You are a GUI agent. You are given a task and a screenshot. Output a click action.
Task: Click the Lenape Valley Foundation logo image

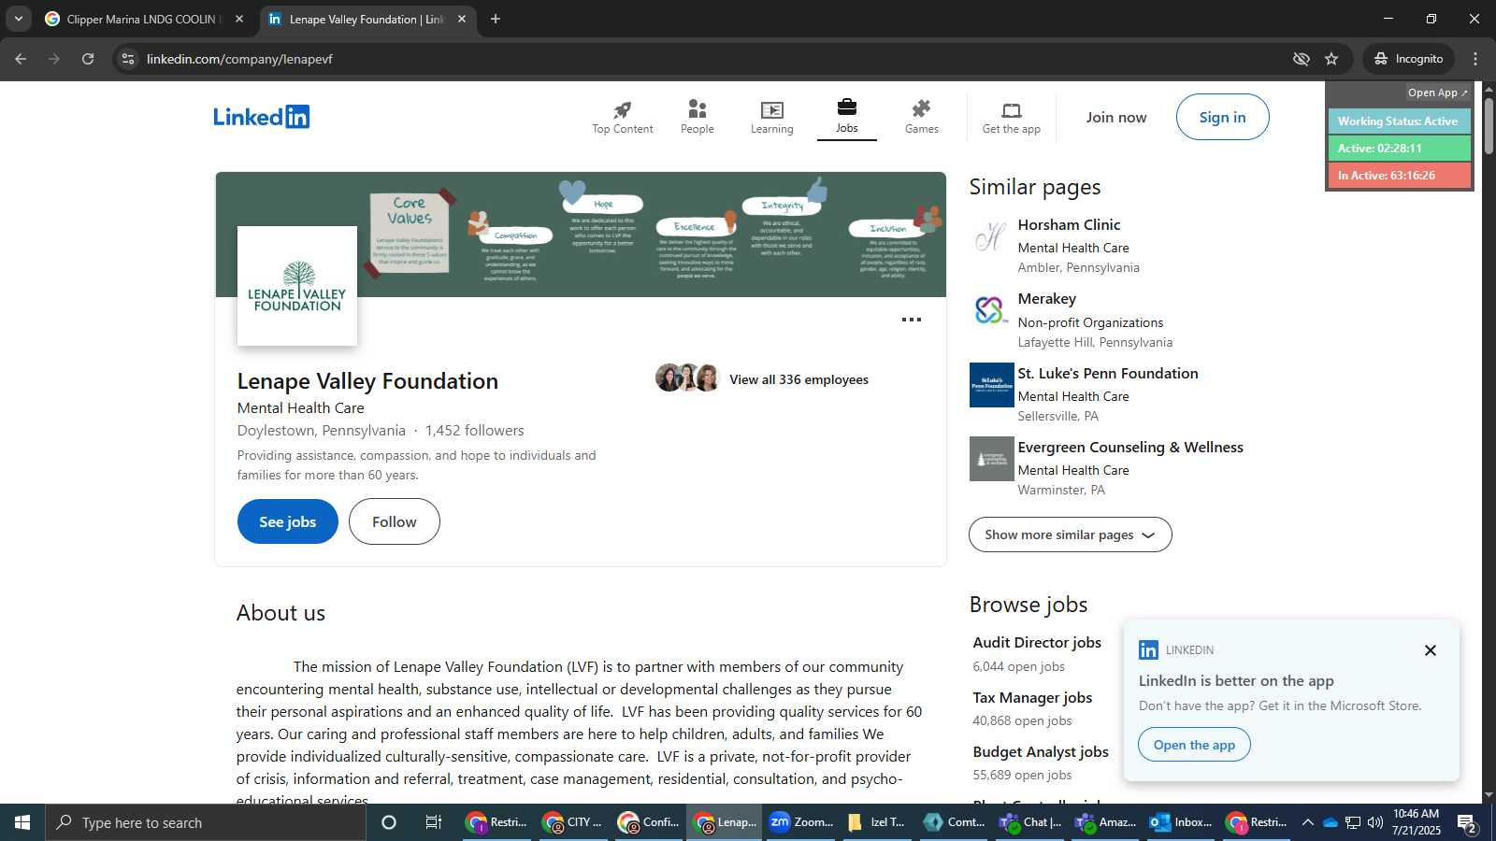click(x=297, y=286)
